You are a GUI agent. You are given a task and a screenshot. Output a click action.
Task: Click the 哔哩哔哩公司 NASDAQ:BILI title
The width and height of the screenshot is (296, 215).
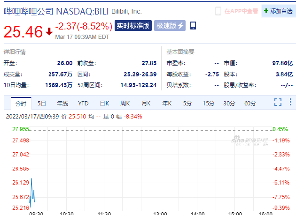click(x=56, y=11)
